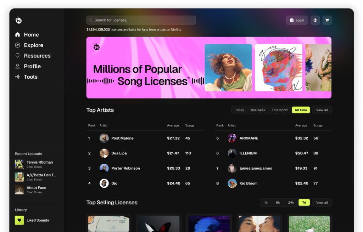Open the Tennis R0dman title in Recent Uploads
Viewport: 363px width, 232px height.
coord(40,162)
